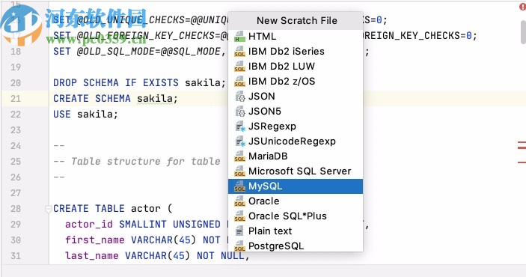
Task: Click the text file icon beside Plain text
Action: tap(239, 231)
